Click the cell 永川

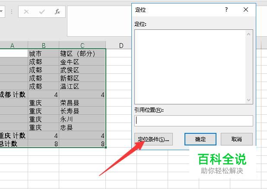(83, 119)
